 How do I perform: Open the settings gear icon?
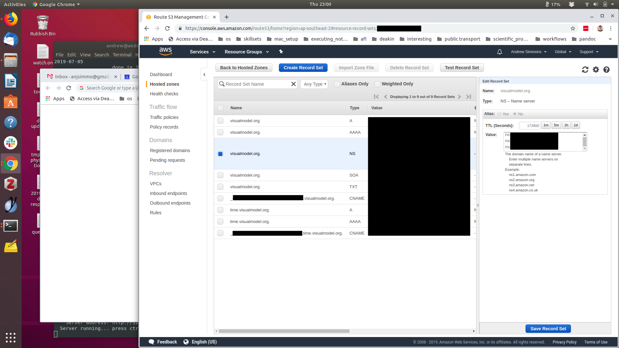coord(596,70)
